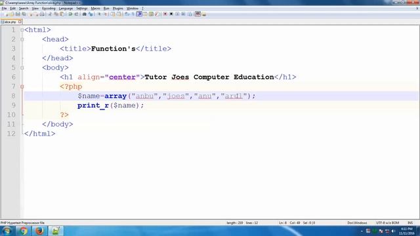Screen dimensions: 420x236
Task: Open Google Chrome from the taskbar
Action: (x=24, y=231)
